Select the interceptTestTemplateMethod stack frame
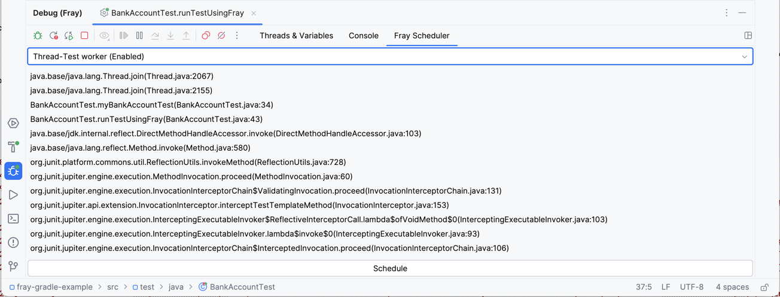Viewport: 780px width, 297px height. pos(240,205)
